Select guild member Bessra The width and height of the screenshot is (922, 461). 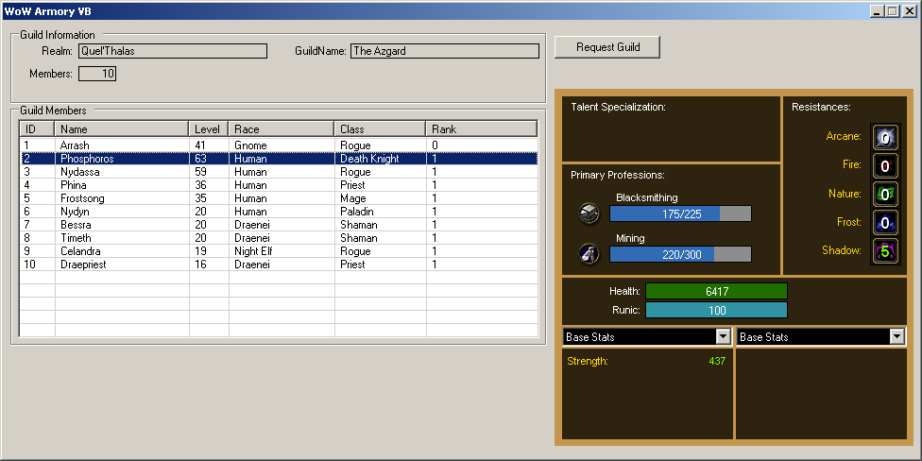coord(280,225)
